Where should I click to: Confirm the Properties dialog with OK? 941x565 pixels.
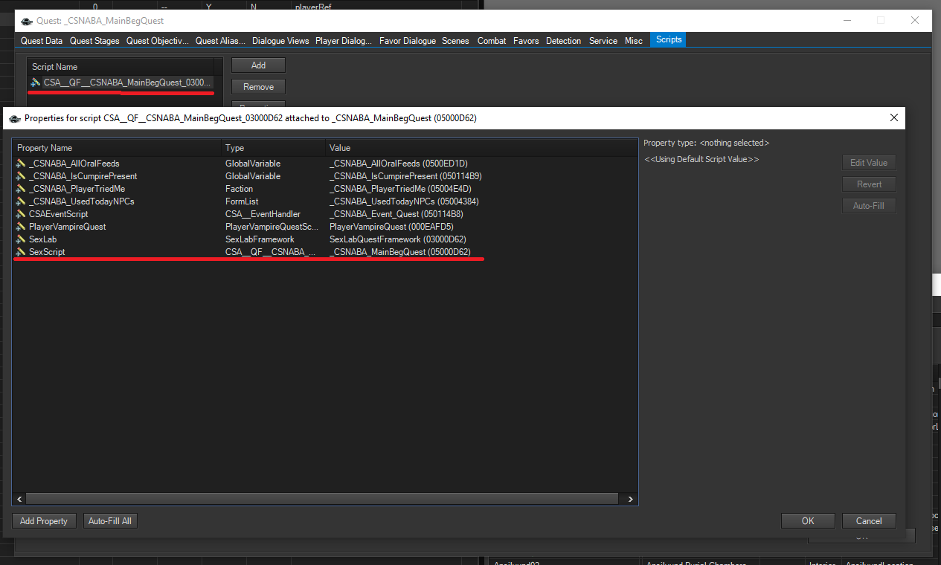808,521
